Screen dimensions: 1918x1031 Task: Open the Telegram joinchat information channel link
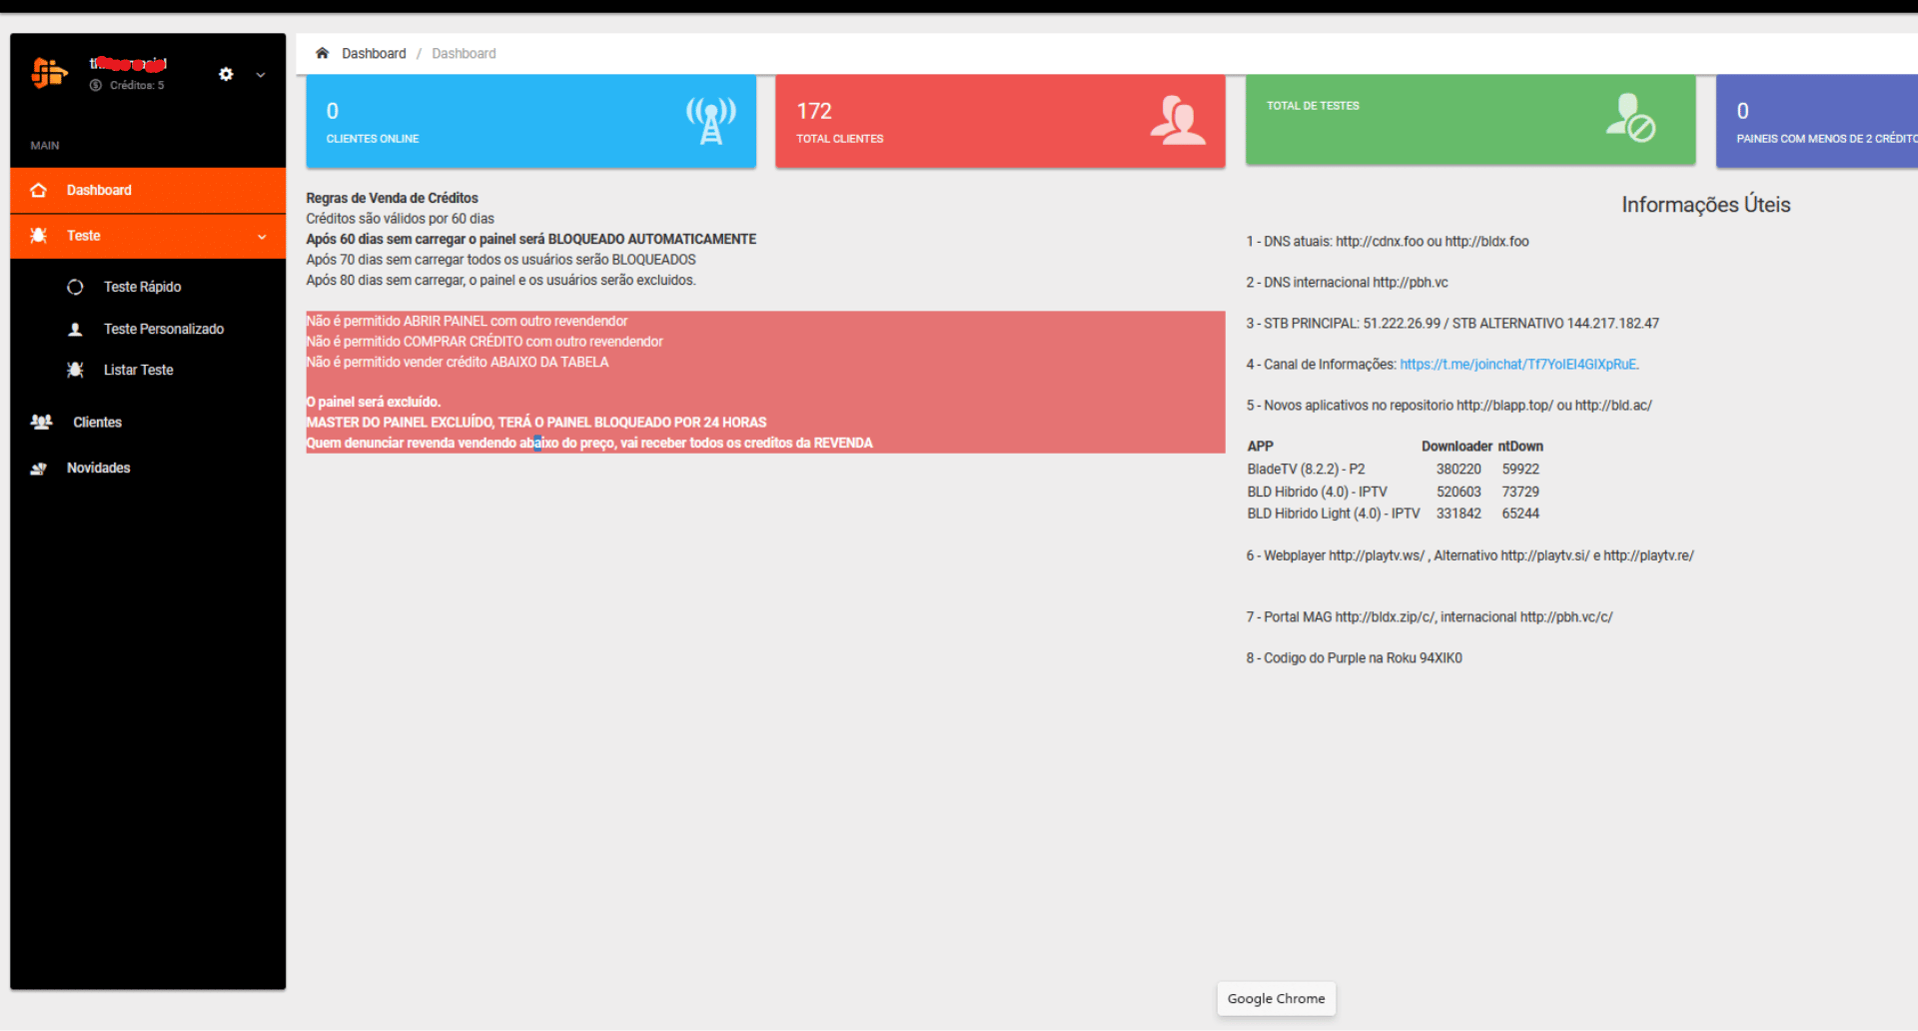click(x=1517, y=365)
